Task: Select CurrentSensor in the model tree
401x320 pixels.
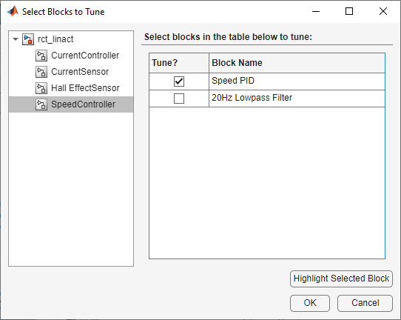Action: coord(80,72)
